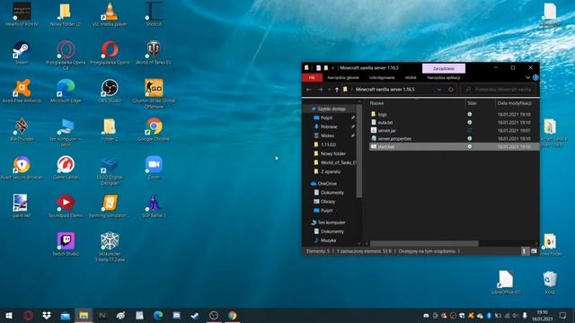The height and width of the screenshot is (323, 575).
Task: Open the Widok ribbon tab
Action: [411, 78]
